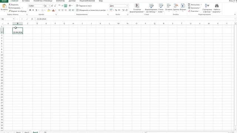237x133 pixels.
Task: Click Insert cells (Вставить) in Cells group
Action: [x=169, y=7]
